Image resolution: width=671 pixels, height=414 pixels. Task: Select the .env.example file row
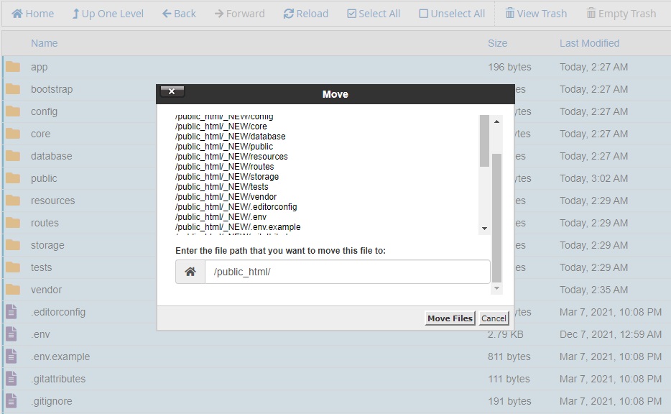coord(60,356)
